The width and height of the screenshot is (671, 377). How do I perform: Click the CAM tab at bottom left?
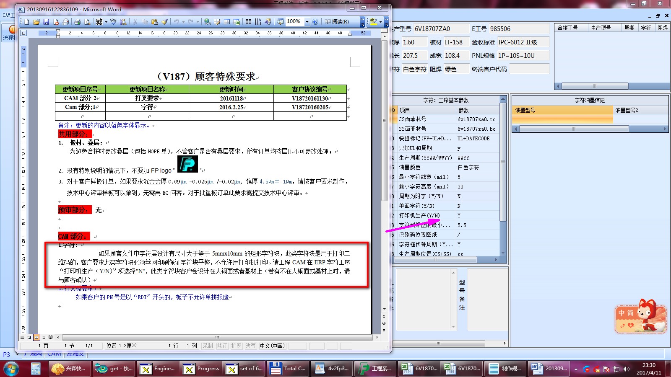point(55,354)
